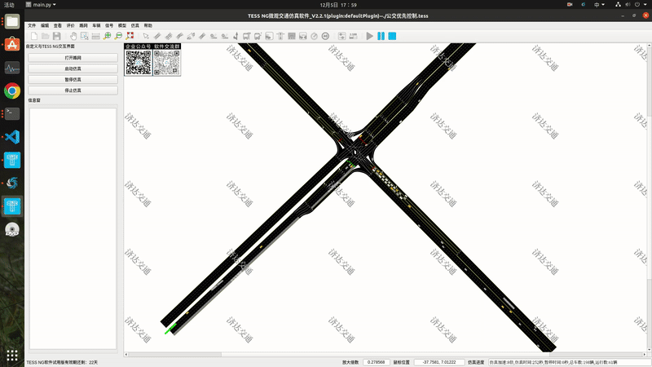This screenshot has height=367, width=652.
Task: Click the round clock-like toolbar icon
Action: click(x=315, y=36)
